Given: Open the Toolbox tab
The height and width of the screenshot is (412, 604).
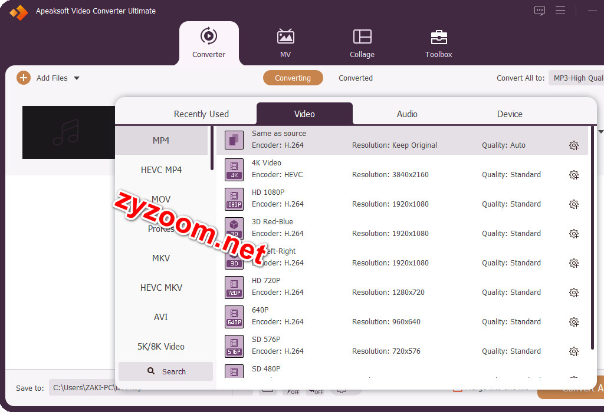Looking at the screenshot, I should 438,43.
